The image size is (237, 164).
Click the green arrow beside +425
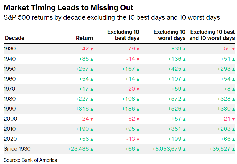coord(184,69)
